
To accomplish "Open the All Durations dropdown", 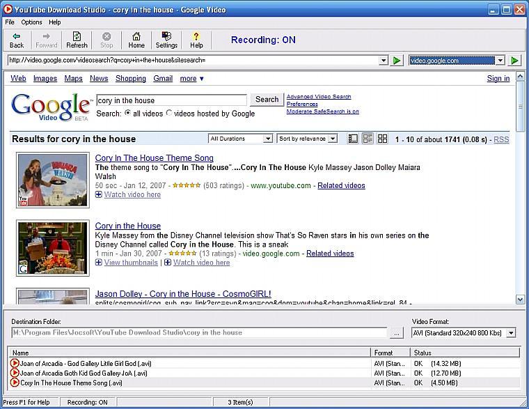I will point(240,139).
